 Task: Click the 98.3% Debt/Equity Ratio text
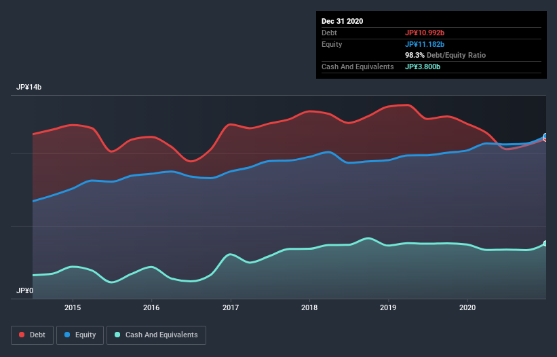445,55
